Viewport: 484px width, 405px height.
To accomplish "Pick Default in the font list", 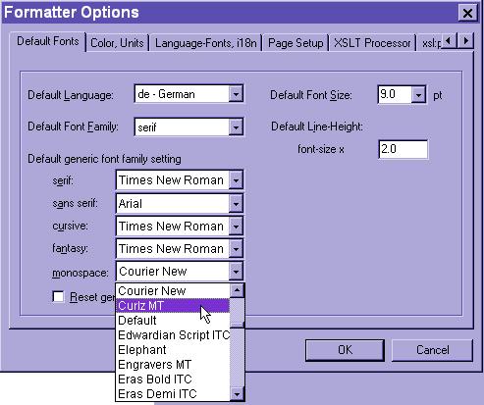I will (x=173, y=320).
